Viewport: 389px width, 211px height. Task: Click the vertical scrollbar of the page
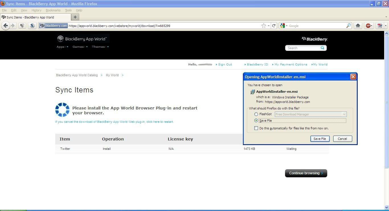click(386, 102)
